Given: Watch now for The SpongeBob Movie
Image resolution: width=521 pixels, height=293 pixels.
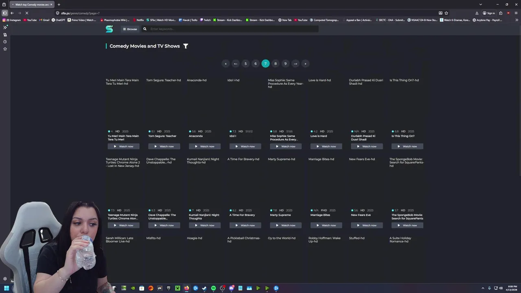Looking at the screenshot, I should pos(407,225).
